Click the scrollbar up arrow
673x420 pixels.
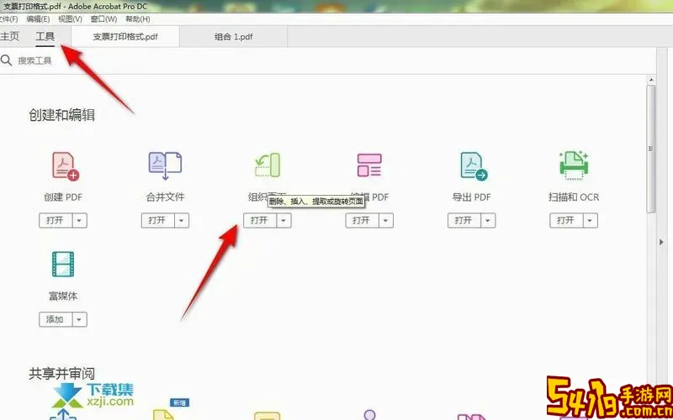[x=651, y=80]
